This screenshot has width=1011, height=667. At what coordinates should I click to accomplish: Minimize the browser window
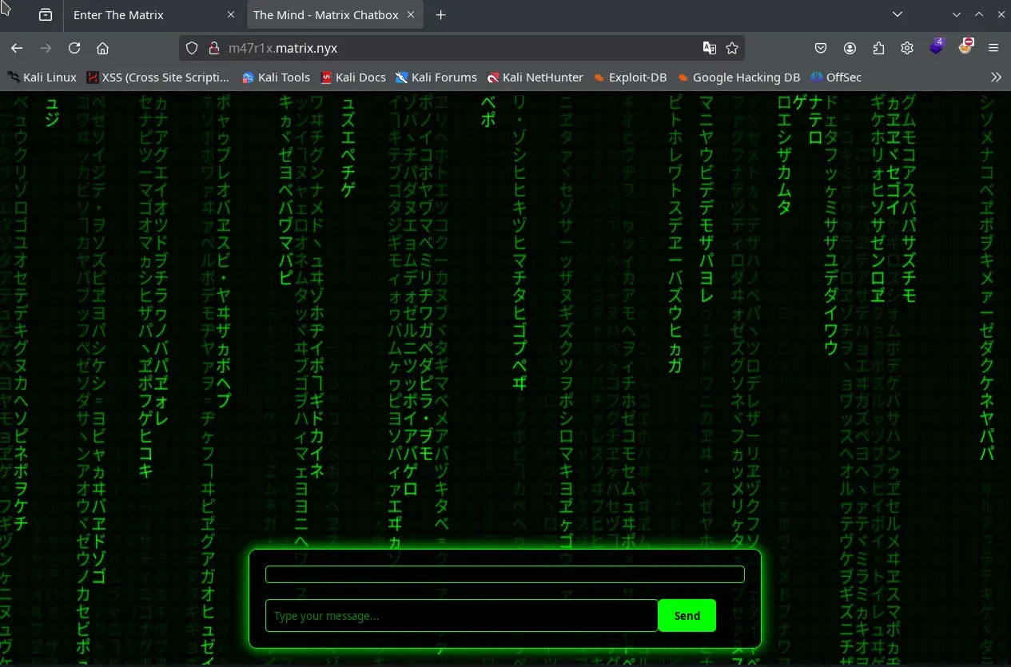coord(957,14)
